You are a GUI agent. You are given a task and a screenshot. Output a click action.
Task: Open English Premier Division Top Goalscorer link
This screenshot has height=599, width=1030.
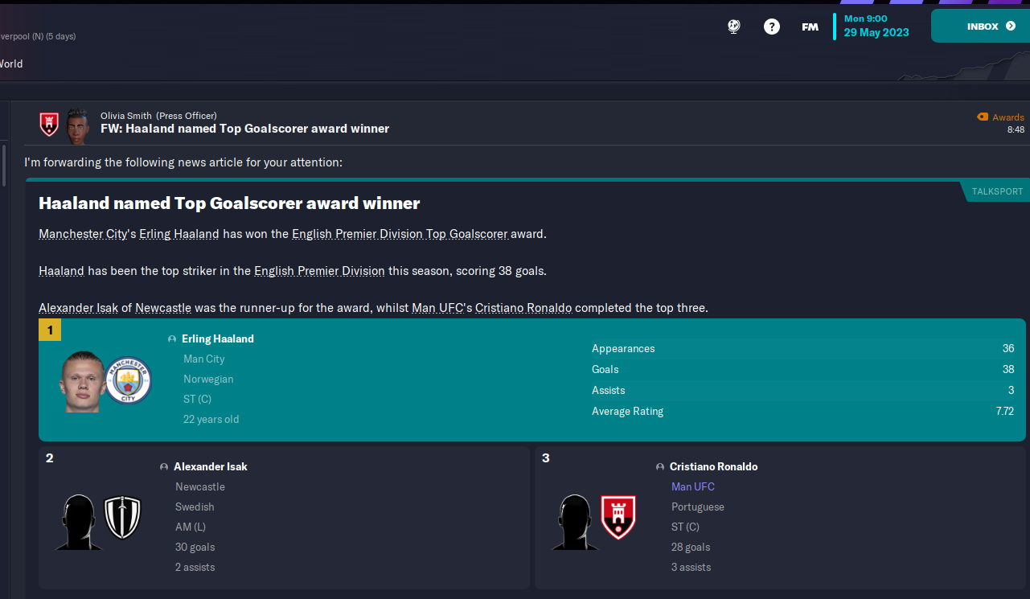(400, 234)
